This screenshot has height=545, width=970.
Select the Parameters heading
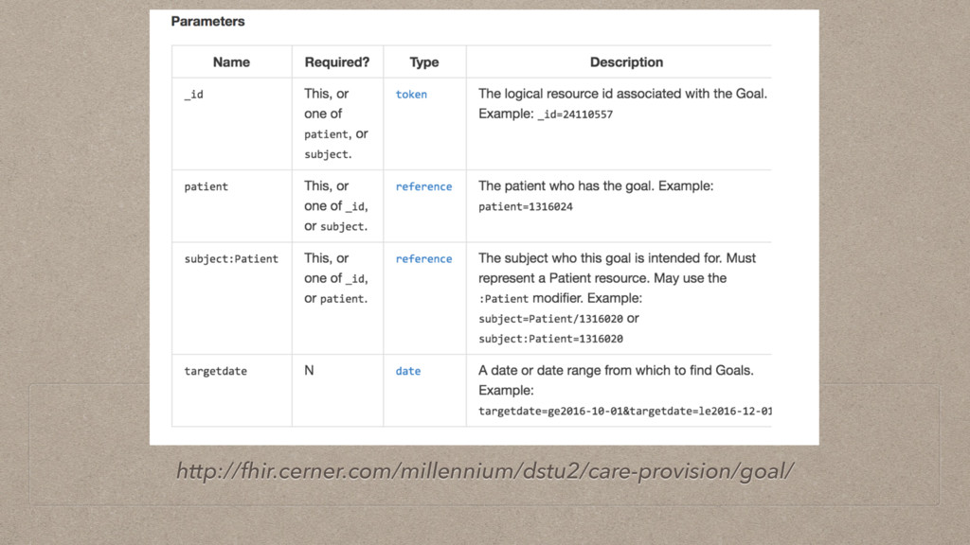pos(207,21)
